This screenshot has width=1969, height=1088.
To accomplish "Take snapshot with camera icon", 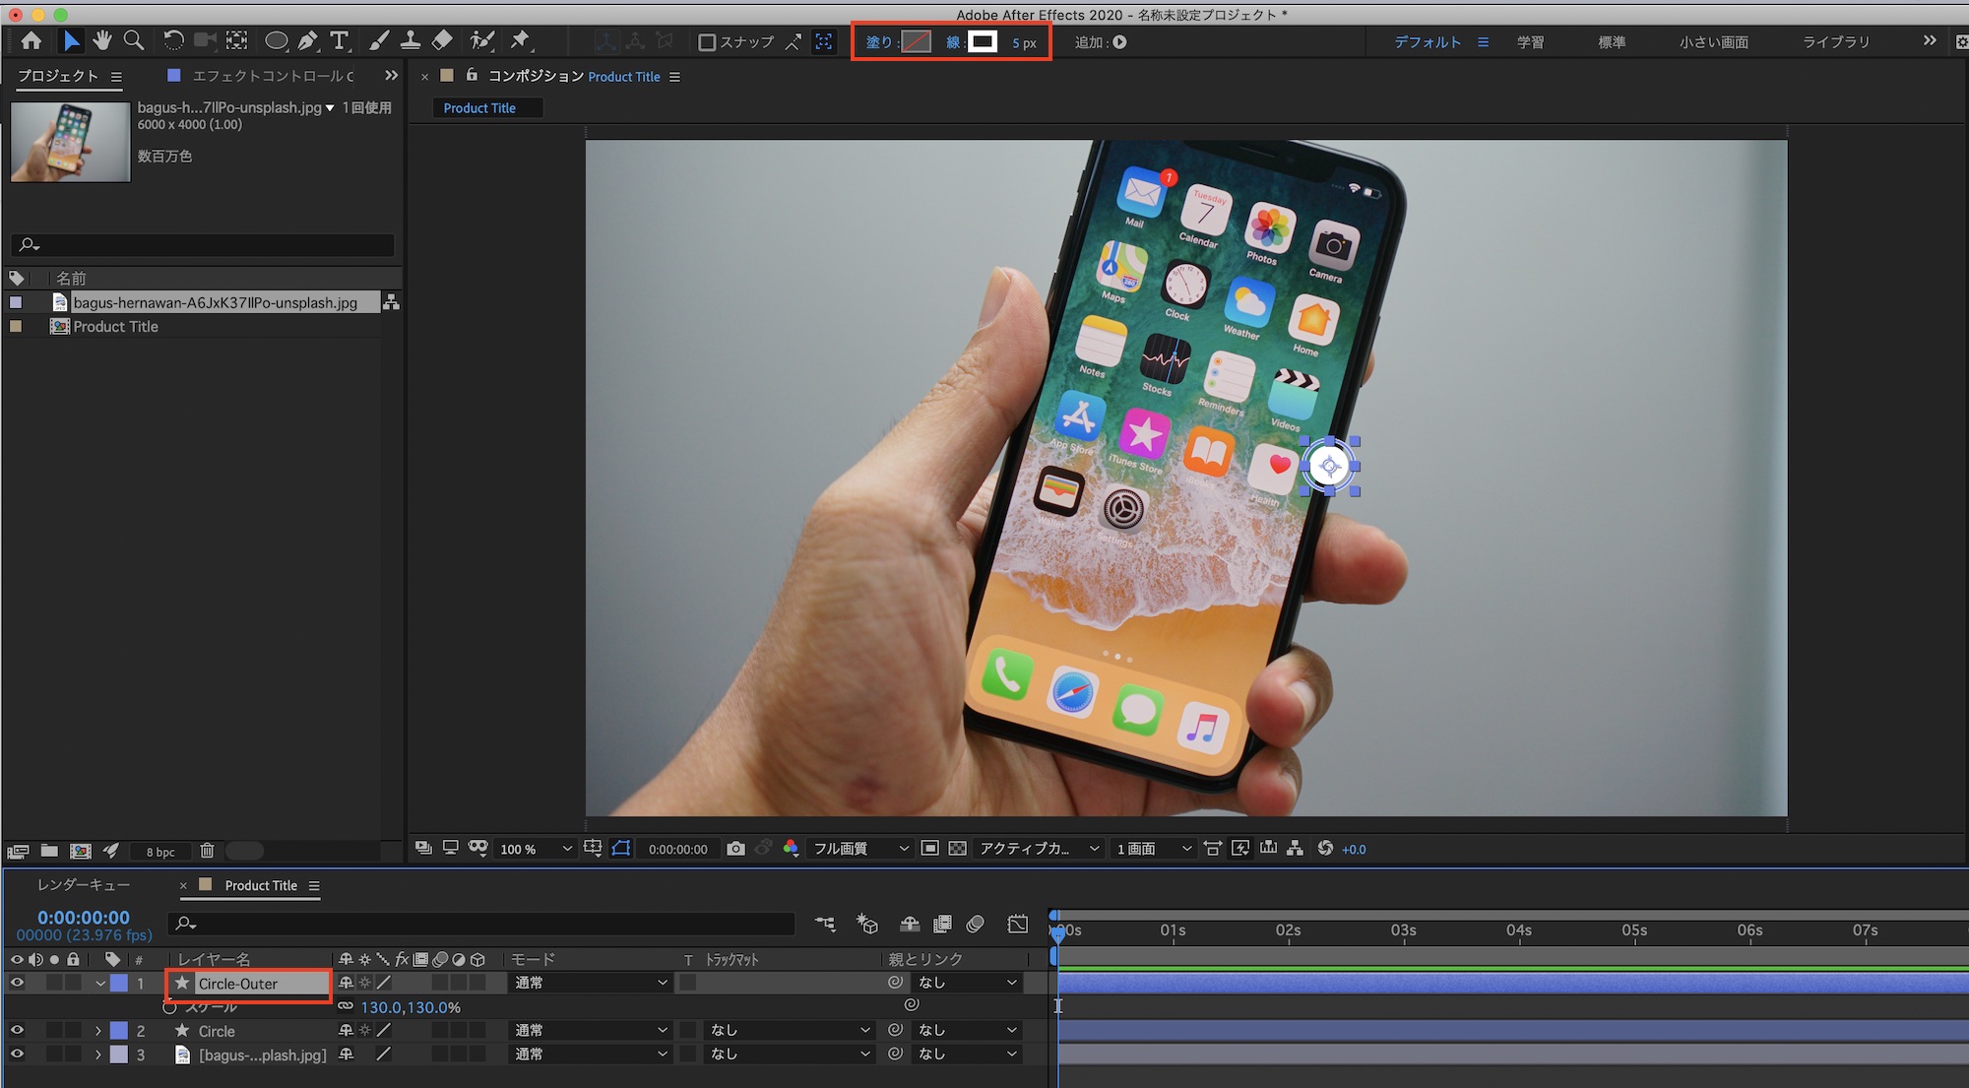I will point(735,849).
